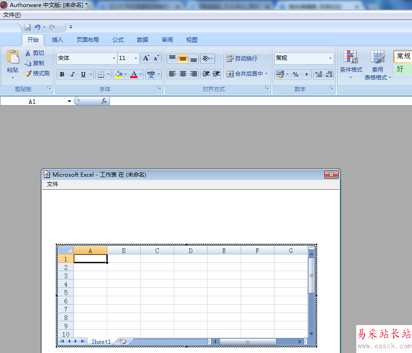Viewport: 412px width, 353px height.
Task: Toggle Underline formatting
Action: (x=83, y=74)
